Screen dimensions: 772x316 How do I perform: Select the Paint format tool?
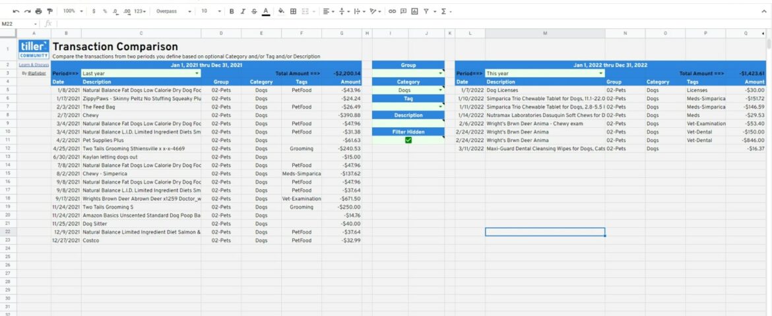tap(49, 11)
